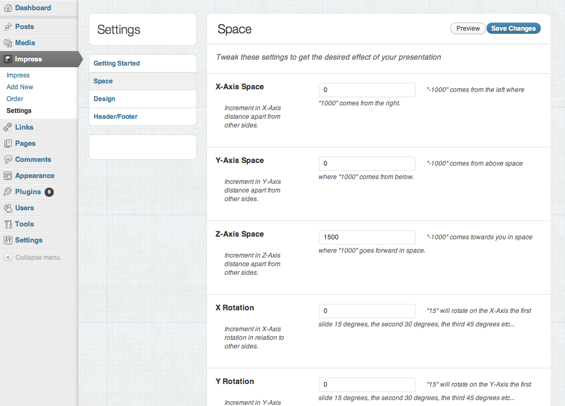The image size is (565, 406).
Task: Click the Posts pushpin icon
Action: (x=8, y=27)
